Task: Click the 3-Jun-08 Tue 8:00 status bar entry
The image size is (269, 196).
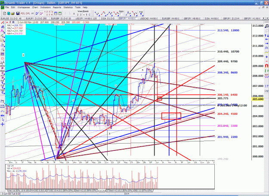Action: (x=11, y=194)
